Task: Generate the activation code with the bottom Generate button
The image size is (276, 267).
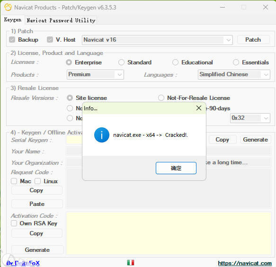Action: pos(37,250)
